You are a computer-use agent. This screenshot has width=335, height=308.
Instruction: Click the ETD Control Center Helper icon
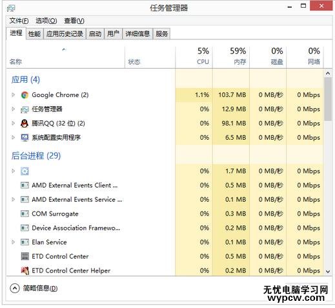point(25,270)
